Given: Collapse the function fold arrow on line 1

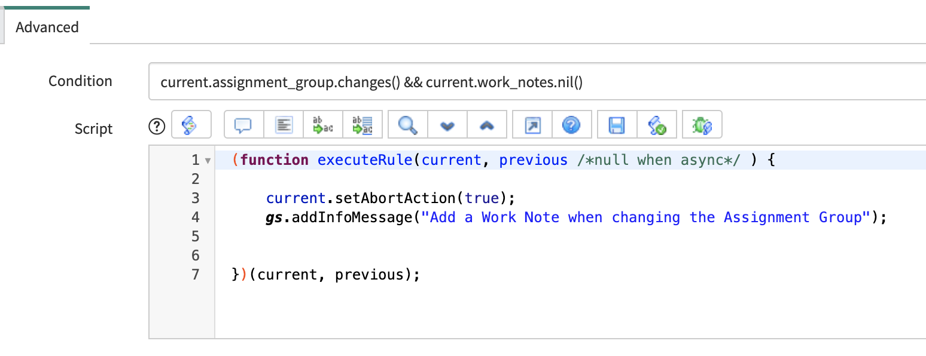Looking at the screenshot, I should point(208,161).
